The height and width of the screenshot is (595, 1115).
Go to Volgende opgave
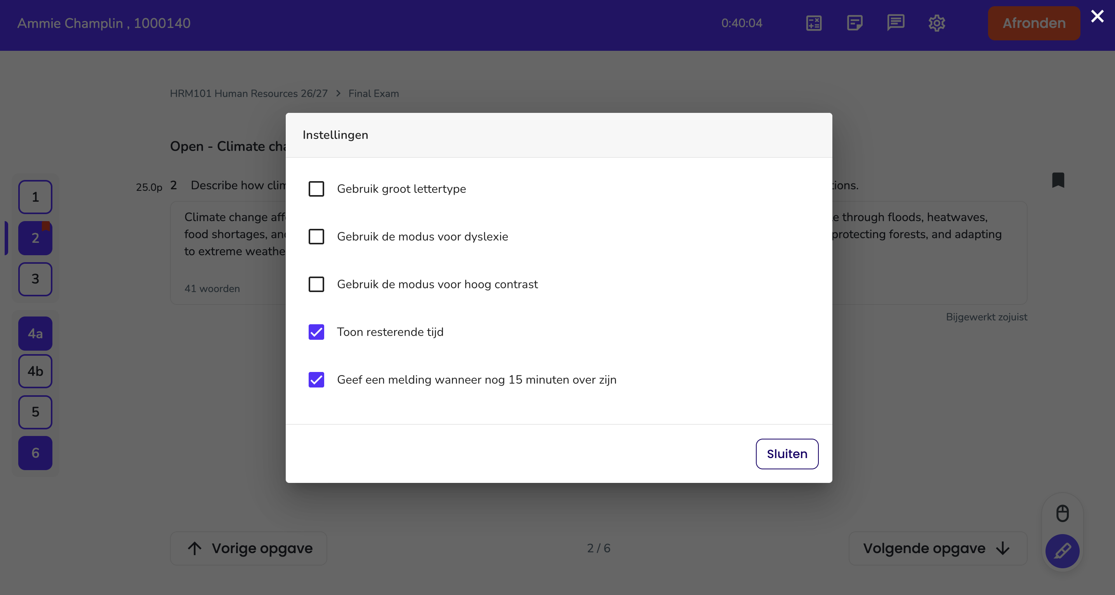click(938, 548)
